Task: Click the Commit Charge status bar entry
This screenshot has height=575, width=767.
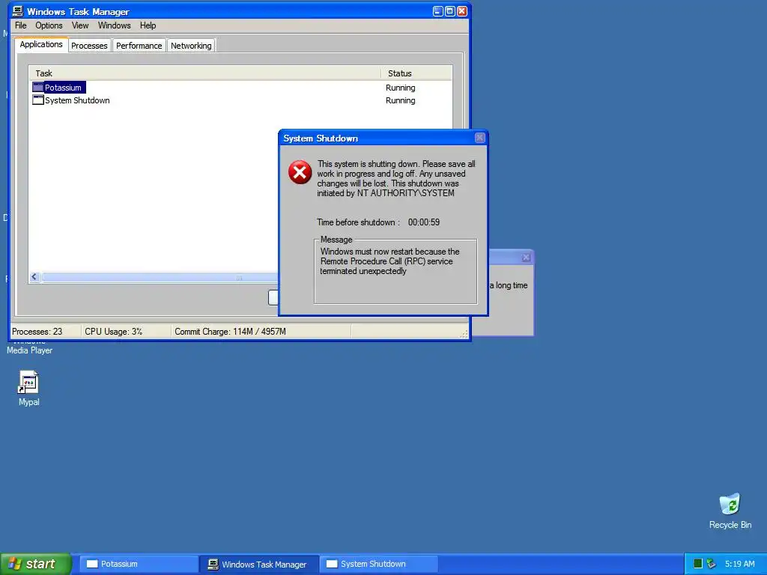Action: tap(231, 332)
